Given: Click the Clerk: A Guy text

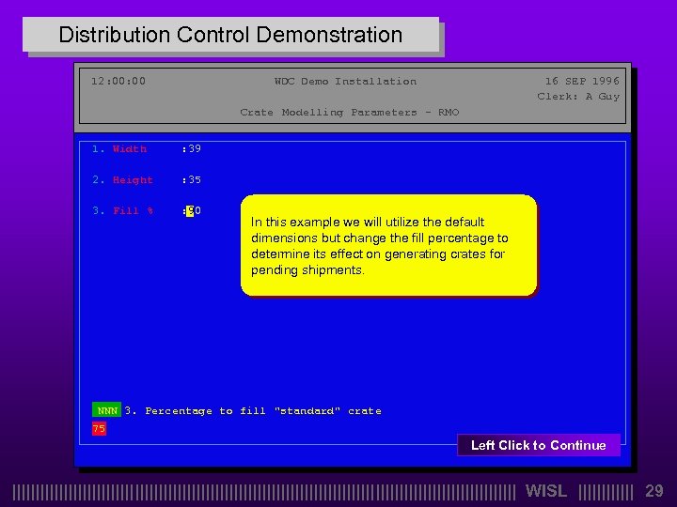Looking at the screenshot, I should coord(578,97).
